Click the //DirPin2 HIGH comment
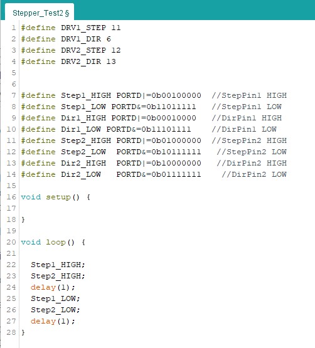Screen dimensions: 315x348 click(x=252, y=163)
